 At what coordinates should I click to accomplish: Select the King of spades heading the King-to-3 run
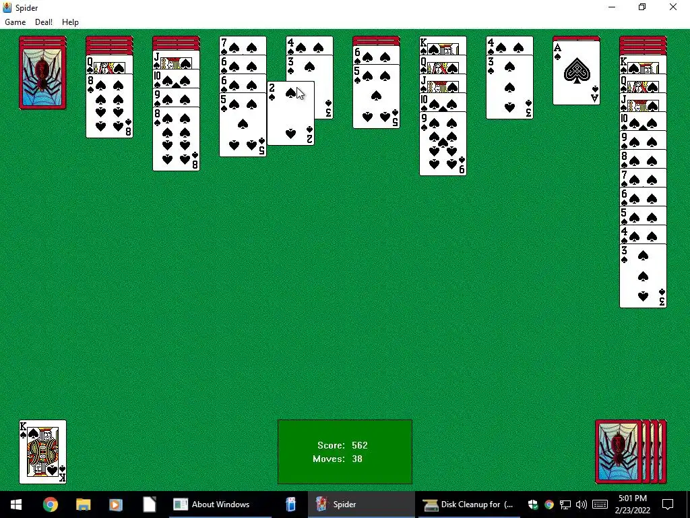pos(643,65)
